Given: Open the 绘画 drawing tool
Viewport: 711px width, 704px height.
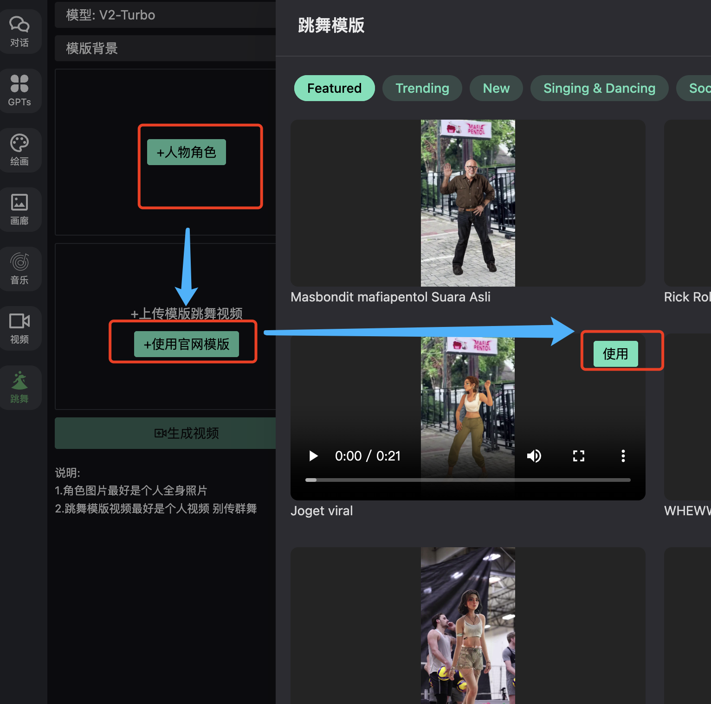Looking at the screenshot, I should click(x=19, y=149).
